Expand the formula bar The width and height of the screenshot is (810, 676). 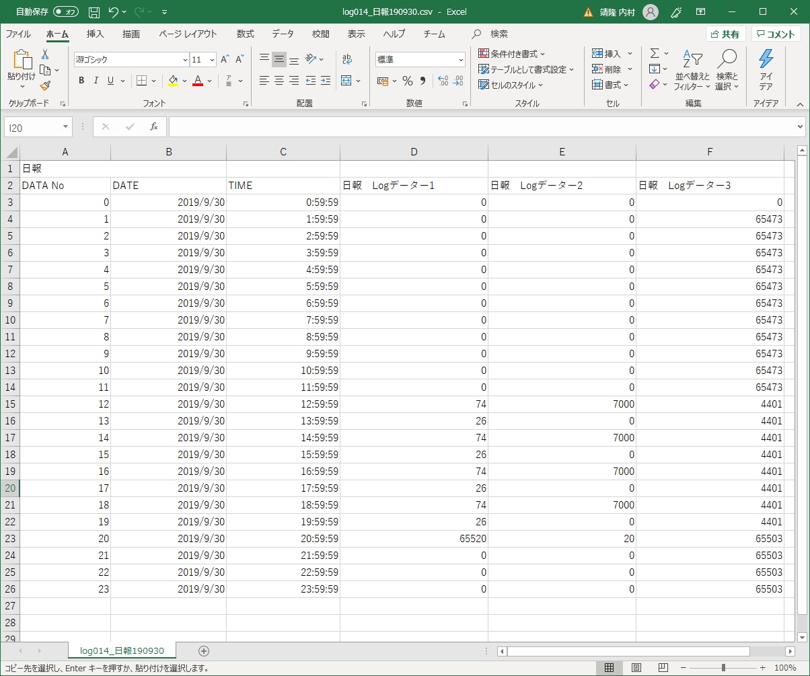click(x=800, y=126)
